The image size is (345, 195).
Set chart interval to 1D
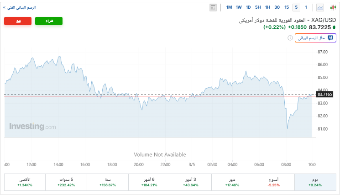click(248, 7)
